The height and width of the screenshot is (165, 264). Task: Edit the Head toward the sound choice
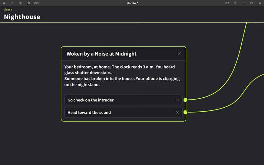(124, 112)
